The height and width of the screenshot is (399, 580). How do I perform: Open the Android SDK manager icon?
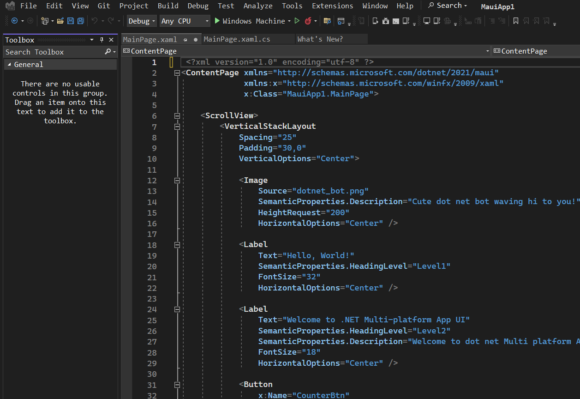click(385, 21)
